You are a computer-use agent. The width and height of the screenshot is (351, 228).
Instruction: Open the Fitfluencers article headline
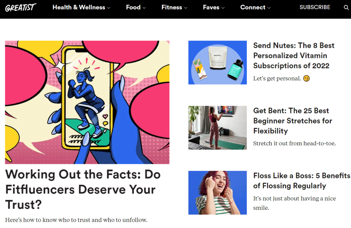(x=83, y=189)
